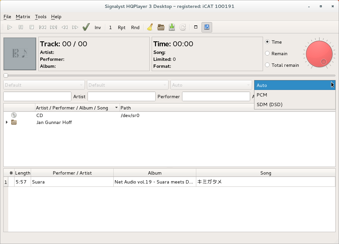Select the CD entry in library

40,115
